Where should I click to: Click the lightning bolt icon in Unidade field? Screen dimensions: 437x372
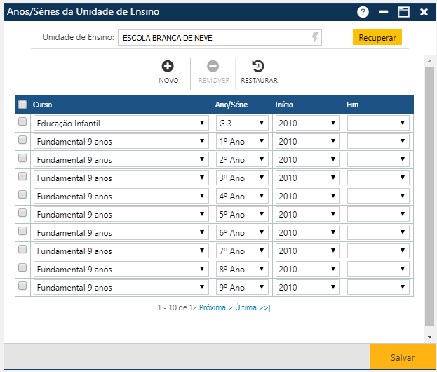coord(315,37)
